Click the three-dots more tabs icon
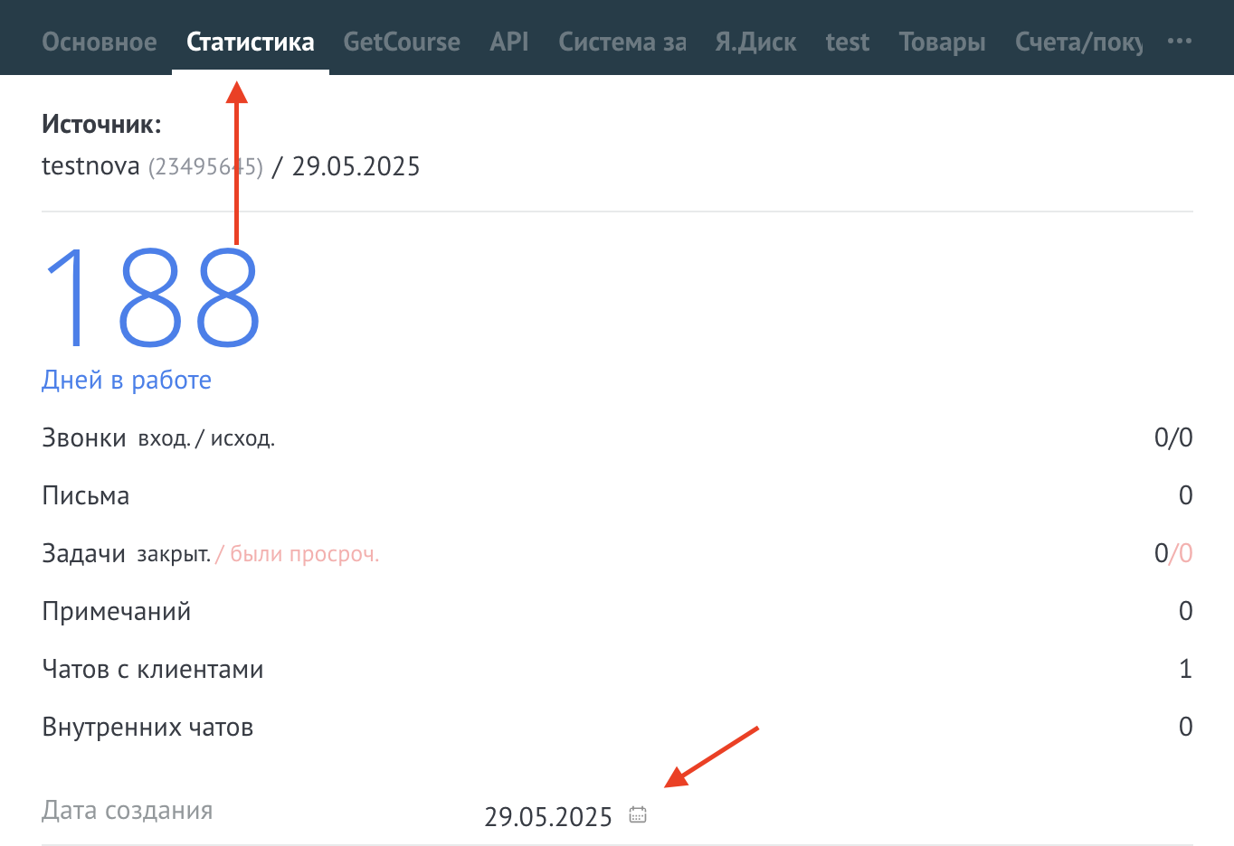 click(x=1179, y=42)
